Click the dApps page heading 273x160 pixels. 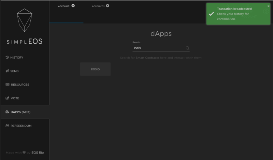161,33
